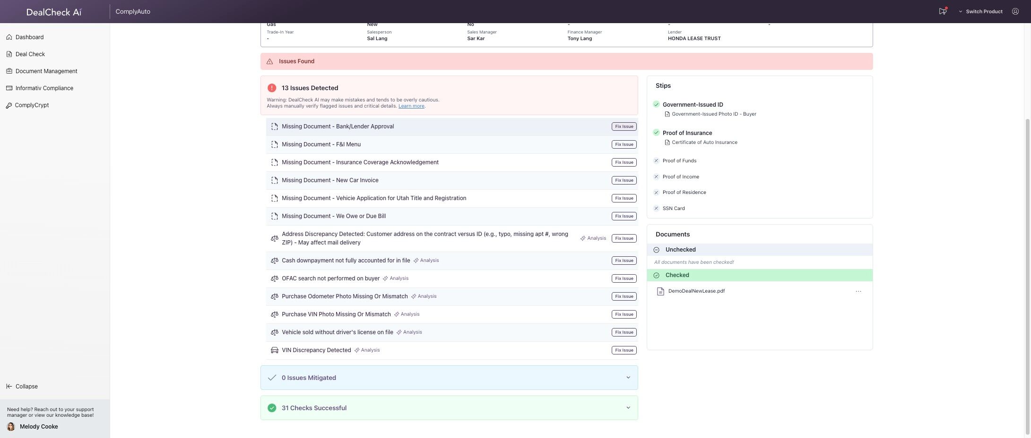
Task: Click the VIN Discrepancy car icon
Action: [x=274, y=350]
